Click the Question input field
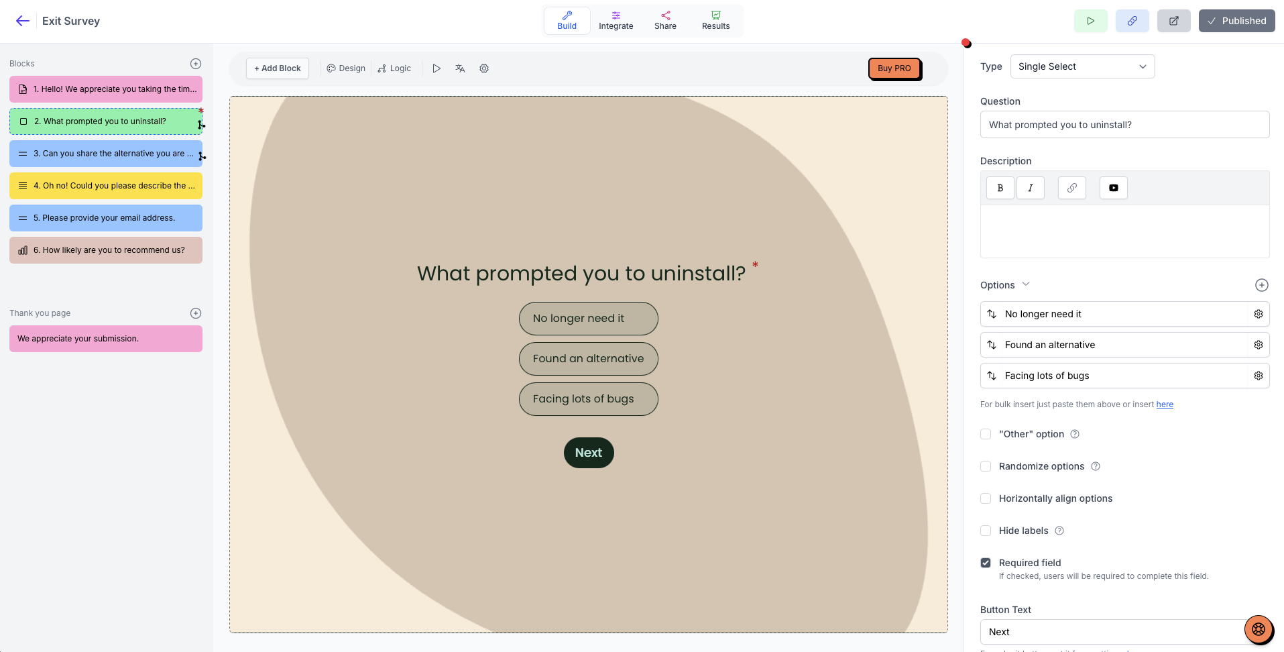 1124,125
